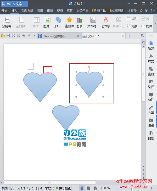Viewport: 157px width, 191px height.
Task: Expand the 图片 dropdown arrow
Action: [x=51, y=26]
